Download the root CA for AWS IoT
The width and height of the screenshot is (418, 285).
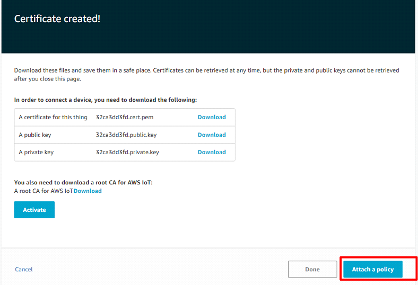tap(88, 191)
